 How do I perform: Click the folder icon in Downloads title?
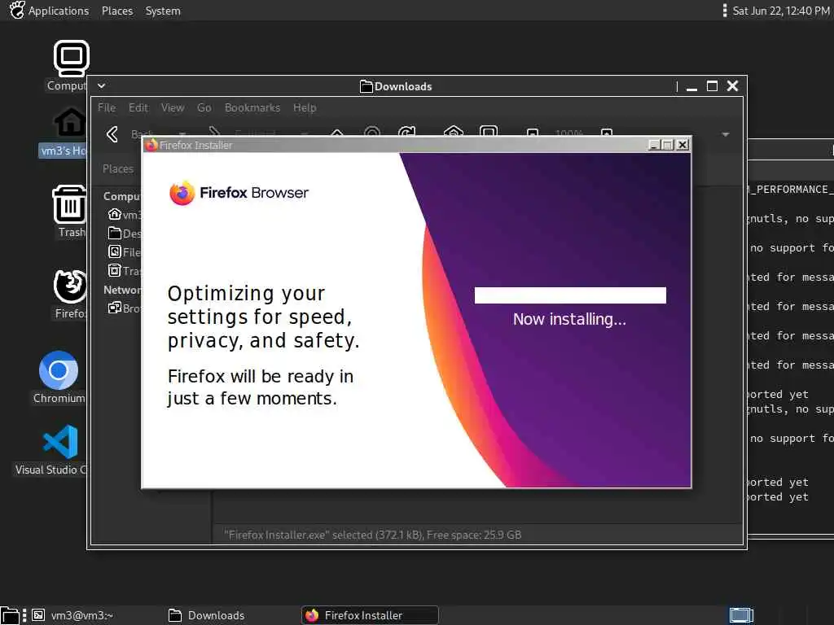coord(366,86)
